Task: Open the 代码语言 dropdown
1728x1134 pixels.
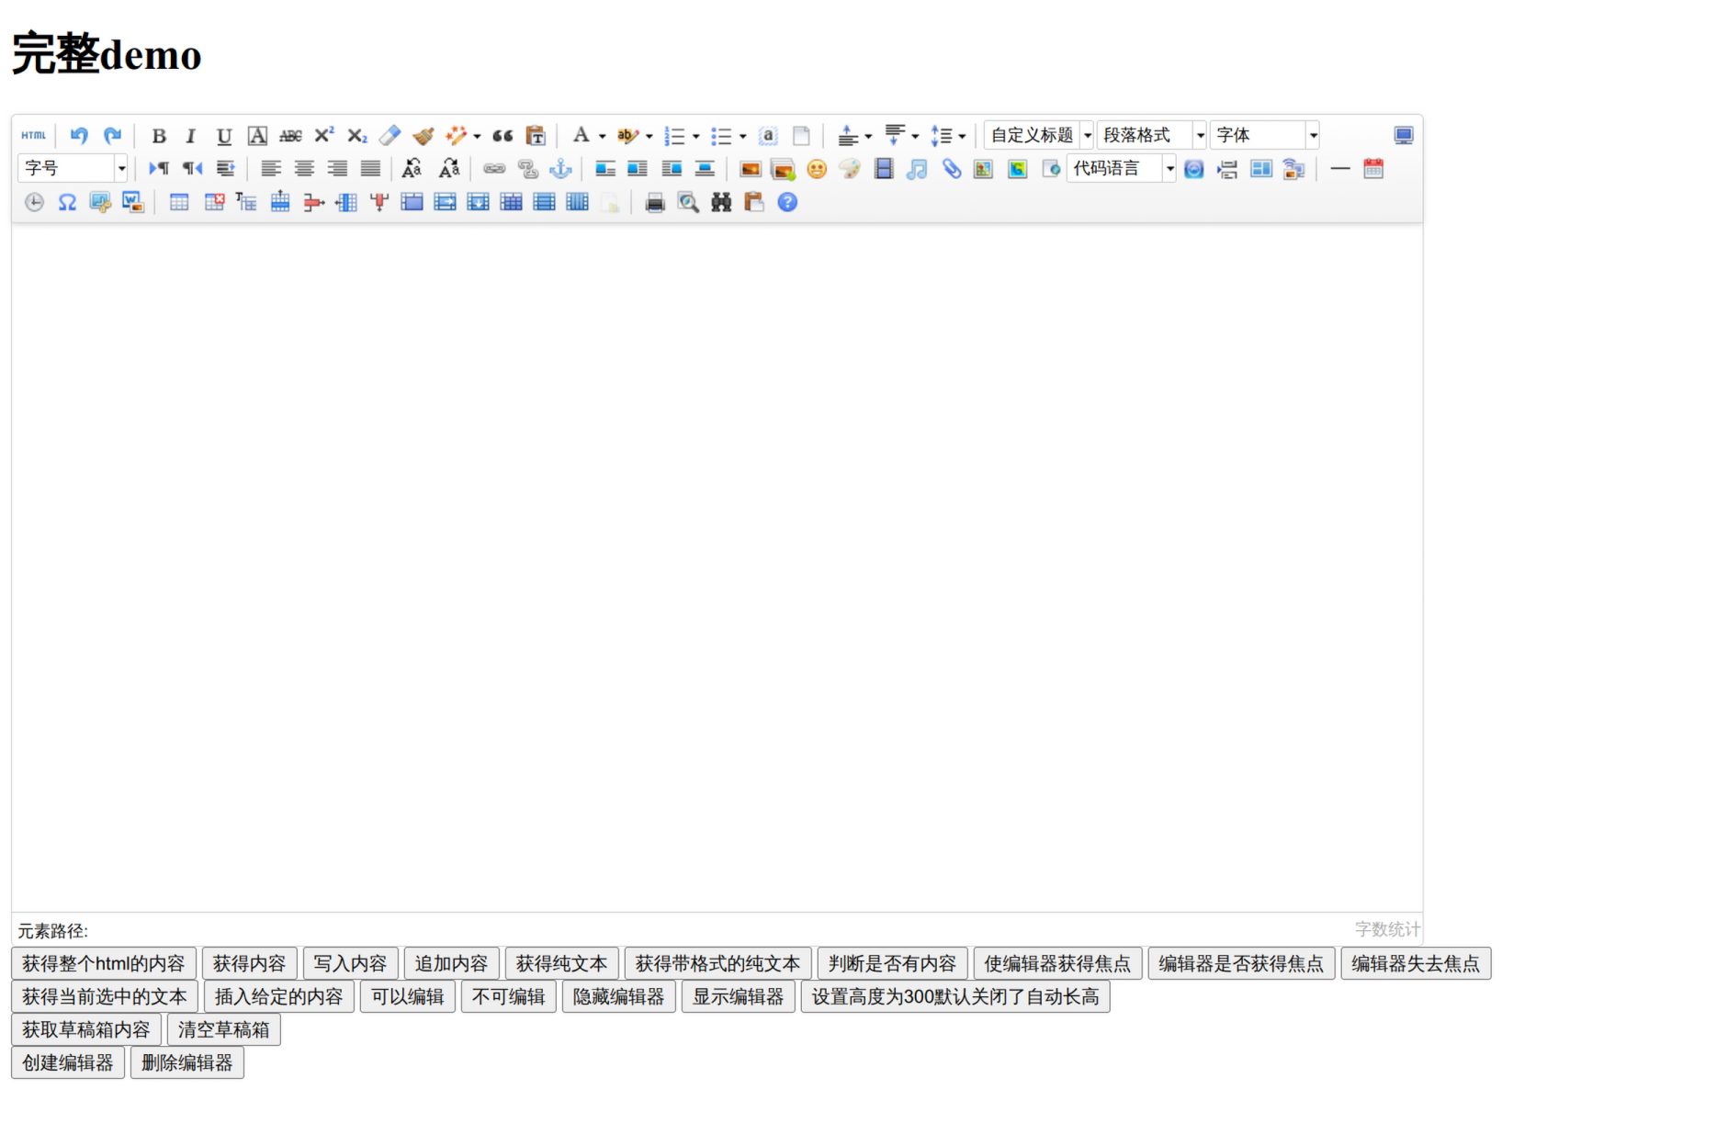Action: point(1122,169)
